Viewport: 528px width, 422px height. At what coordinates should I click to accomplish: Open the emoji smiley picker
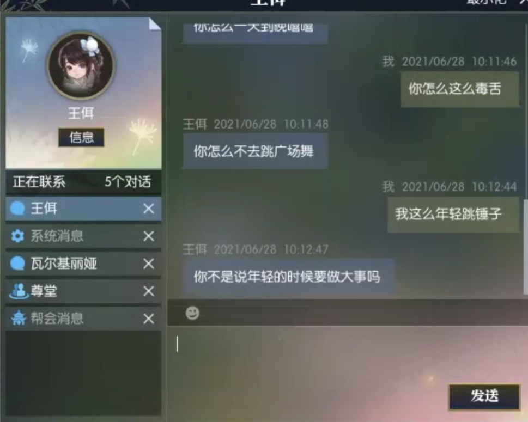(x=192, y=313)
